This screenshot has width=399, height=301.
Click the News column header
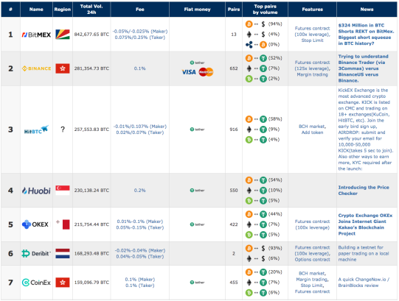point(367,10)
